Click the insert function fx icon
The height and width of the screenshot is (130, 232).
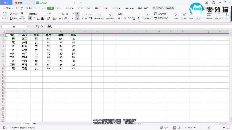pos(42,26)
